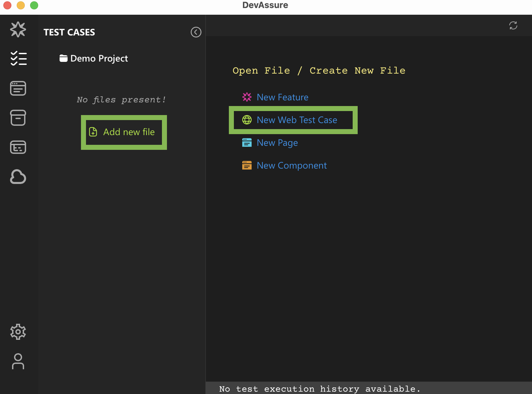Create a New Web Test Case
This screenshot has width=532, height=394.
[297, 120]
